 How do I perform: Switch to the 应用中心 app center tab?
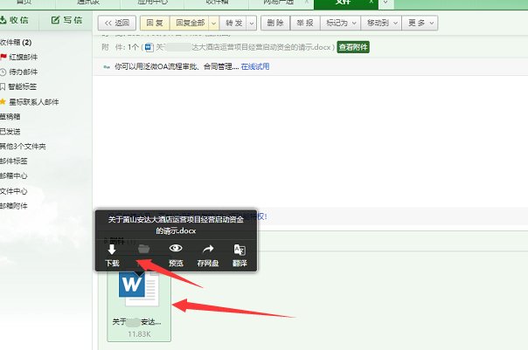pos(152,2)
